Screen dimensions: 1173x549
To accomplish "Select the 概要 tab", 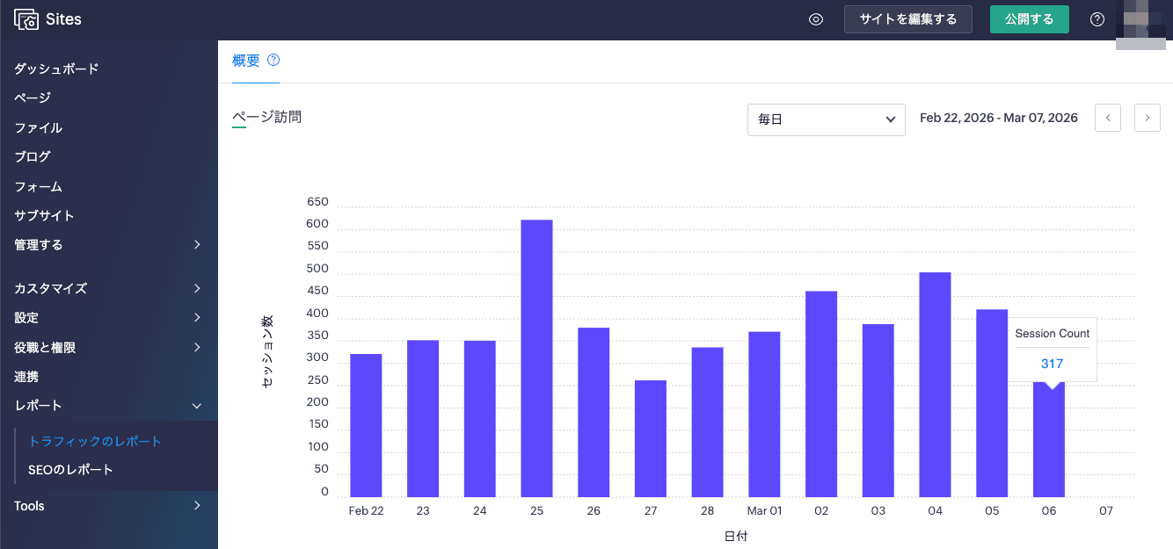I will click(246, 61).
